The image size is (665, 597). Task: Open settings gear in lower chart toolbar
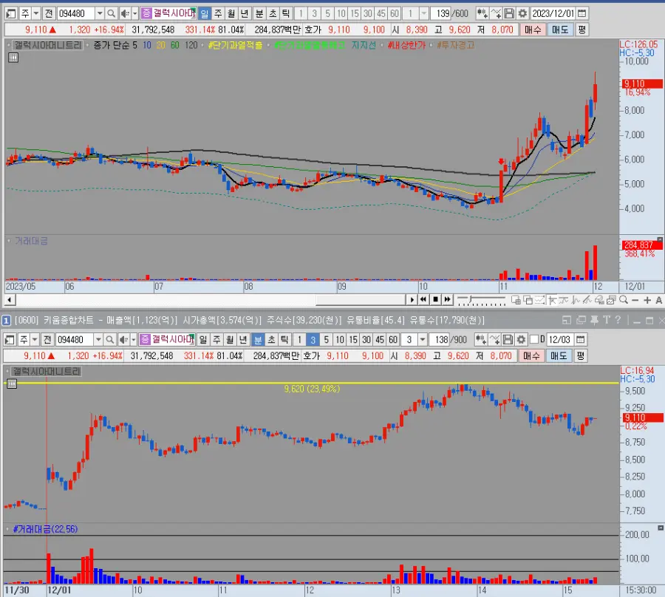pyautogui.click(x=521, y=340)
